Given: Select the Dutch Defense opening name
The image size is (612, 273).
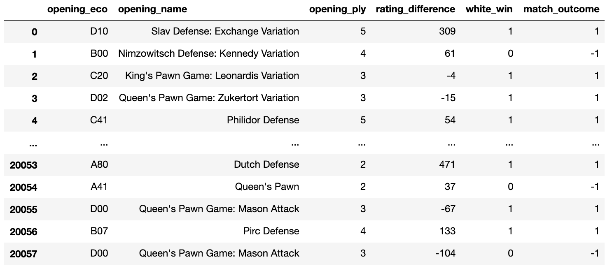Looking at the screenshot, I should pyautogui.click(x=266, y=164).
